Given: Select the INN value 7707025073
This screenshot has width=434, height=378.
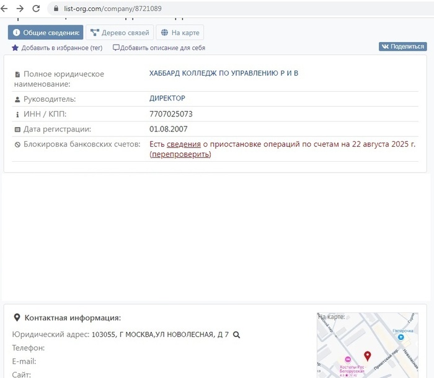Looking at the screenshot, I should [x=170, y=114].
